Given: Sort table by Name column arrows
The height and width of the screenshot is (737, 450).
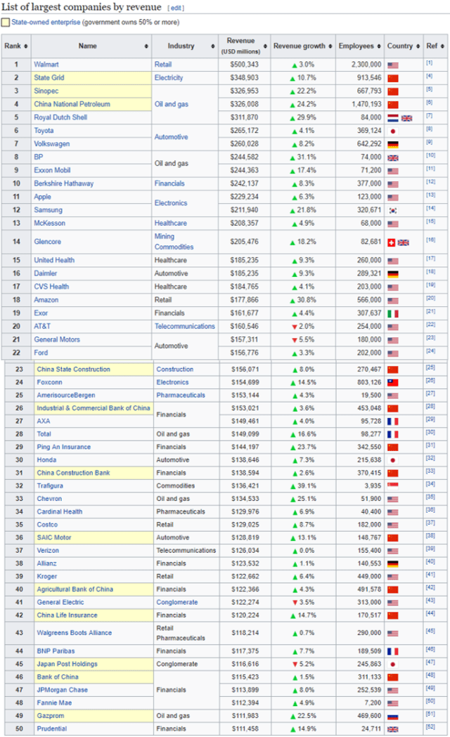Looking at the screenshot, I should pyautogui.click(x=147, y=46).
